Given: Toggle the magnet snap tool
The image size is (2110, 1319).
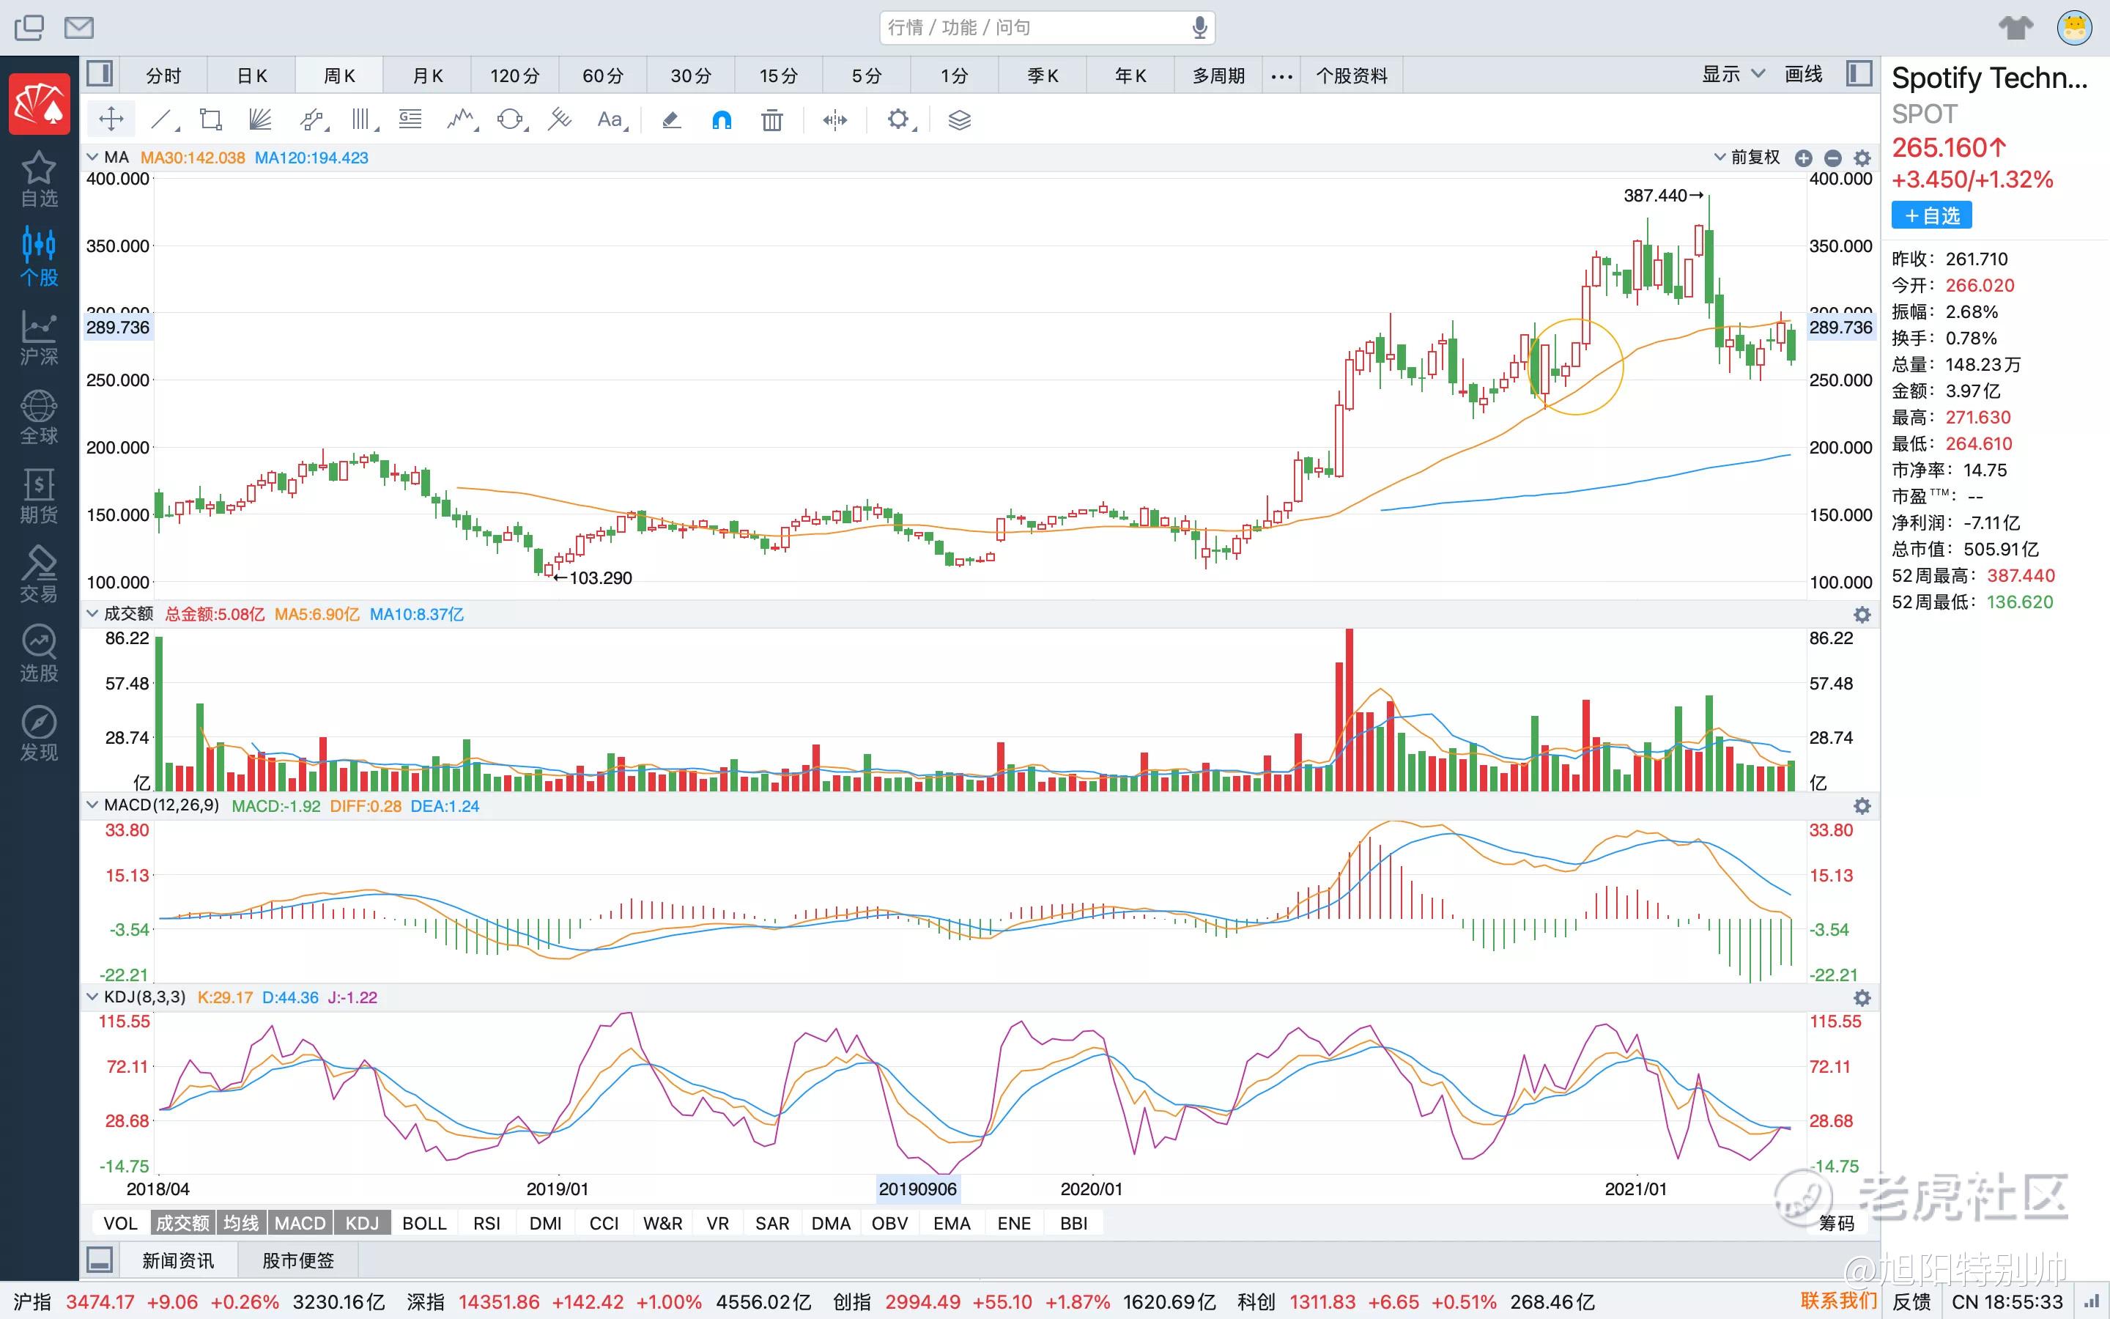Looking at the screenshot, I should click(721, 119).
